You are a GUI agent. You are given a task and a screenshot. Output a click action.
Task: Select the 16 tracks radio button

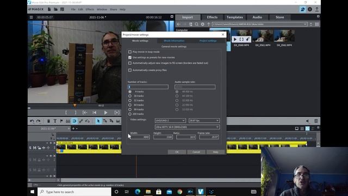[130, 96]
